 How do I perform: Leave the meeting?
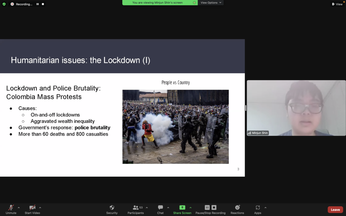(335, 210)
